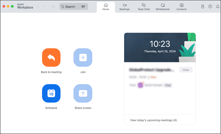Image resolution: width=221 pixels, height=134 pixels.
Task: Click into the Search field
Action: click(74, 7)
